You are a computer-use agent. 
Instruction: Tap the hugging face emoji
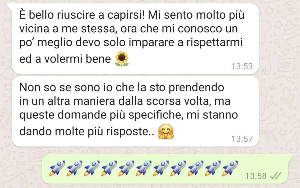(166, 132)
